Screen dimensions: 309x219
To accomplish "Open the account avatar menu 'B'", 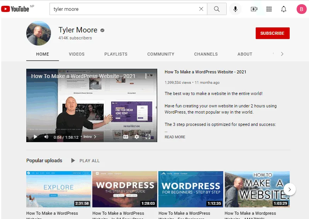I will pyautogui.click(x=302, y=9).
